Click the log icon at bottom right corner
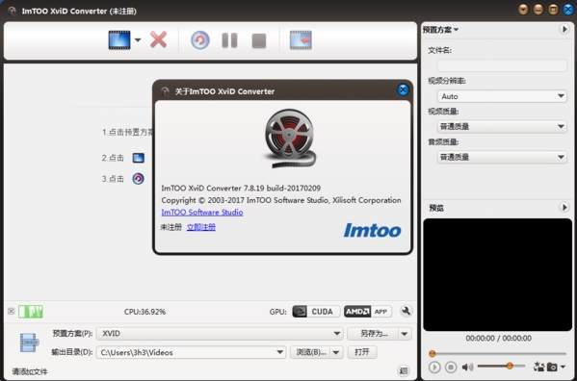Image resolution: width=577 pixels, height=381 pixels. pos(404,370)
